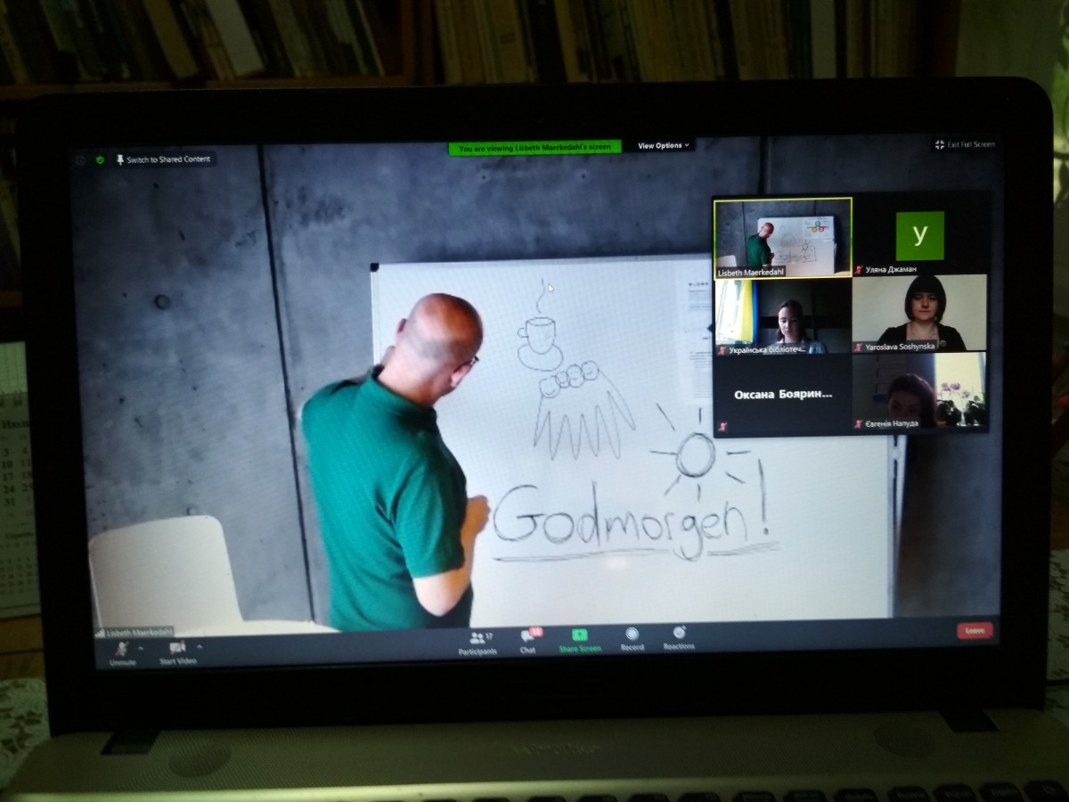Open the View Options dropdown

[x=664, y=145]
